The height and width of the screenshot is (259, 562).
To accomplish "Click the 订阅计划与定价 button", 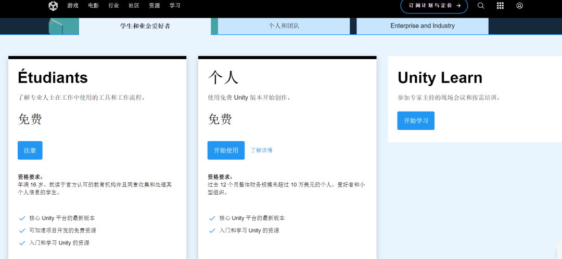I will (434, 6).
